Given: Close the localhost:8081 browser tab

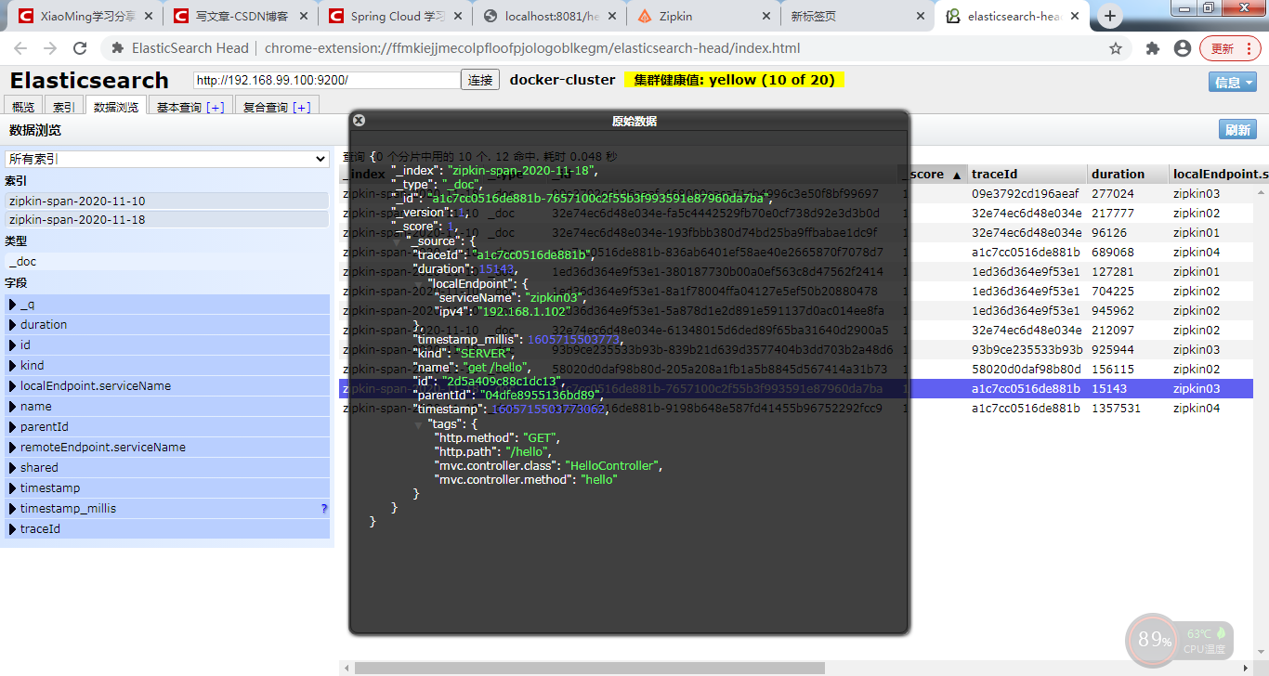Looking at the screenshot, I should pyautogui.click(x=611, y=17).
